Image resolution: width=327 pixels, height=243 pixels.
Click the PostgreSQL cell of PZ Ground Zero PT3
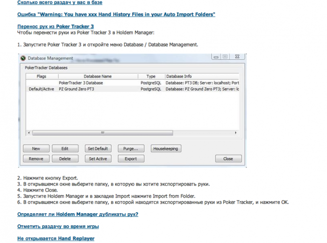(x=151, y=89)
